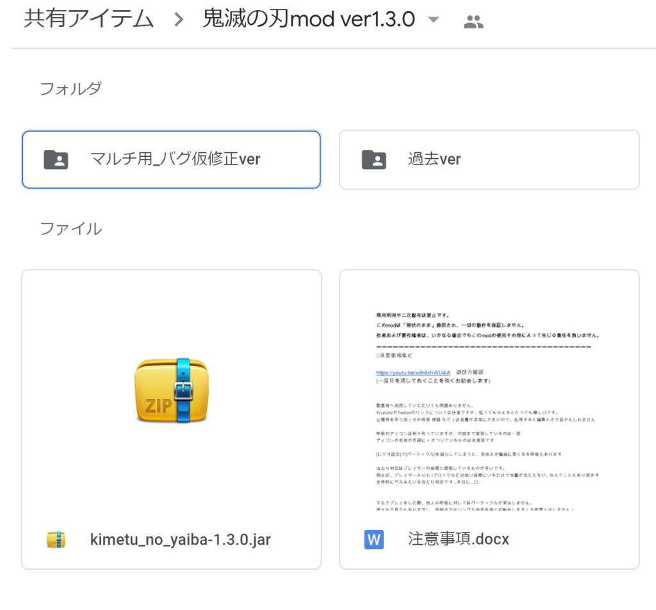Click the フォルダ section heading
The height and width of the screenshot is (610, 656).
[70, 88]
